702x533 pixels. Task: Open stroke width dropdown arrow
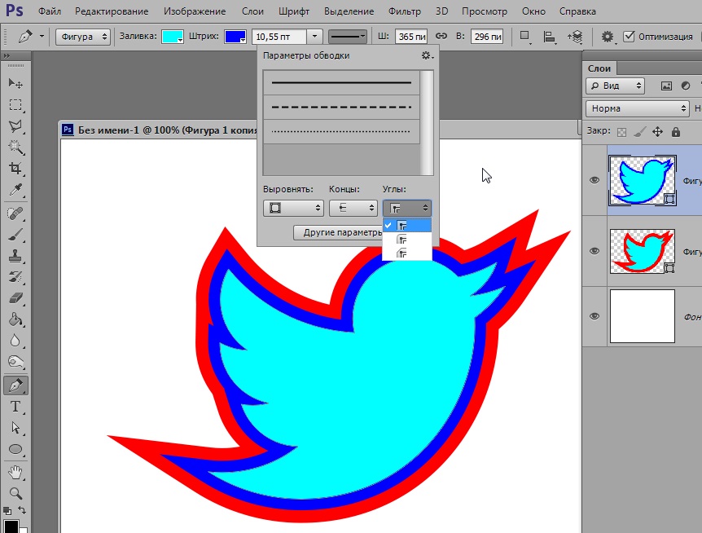click(314, 37)
